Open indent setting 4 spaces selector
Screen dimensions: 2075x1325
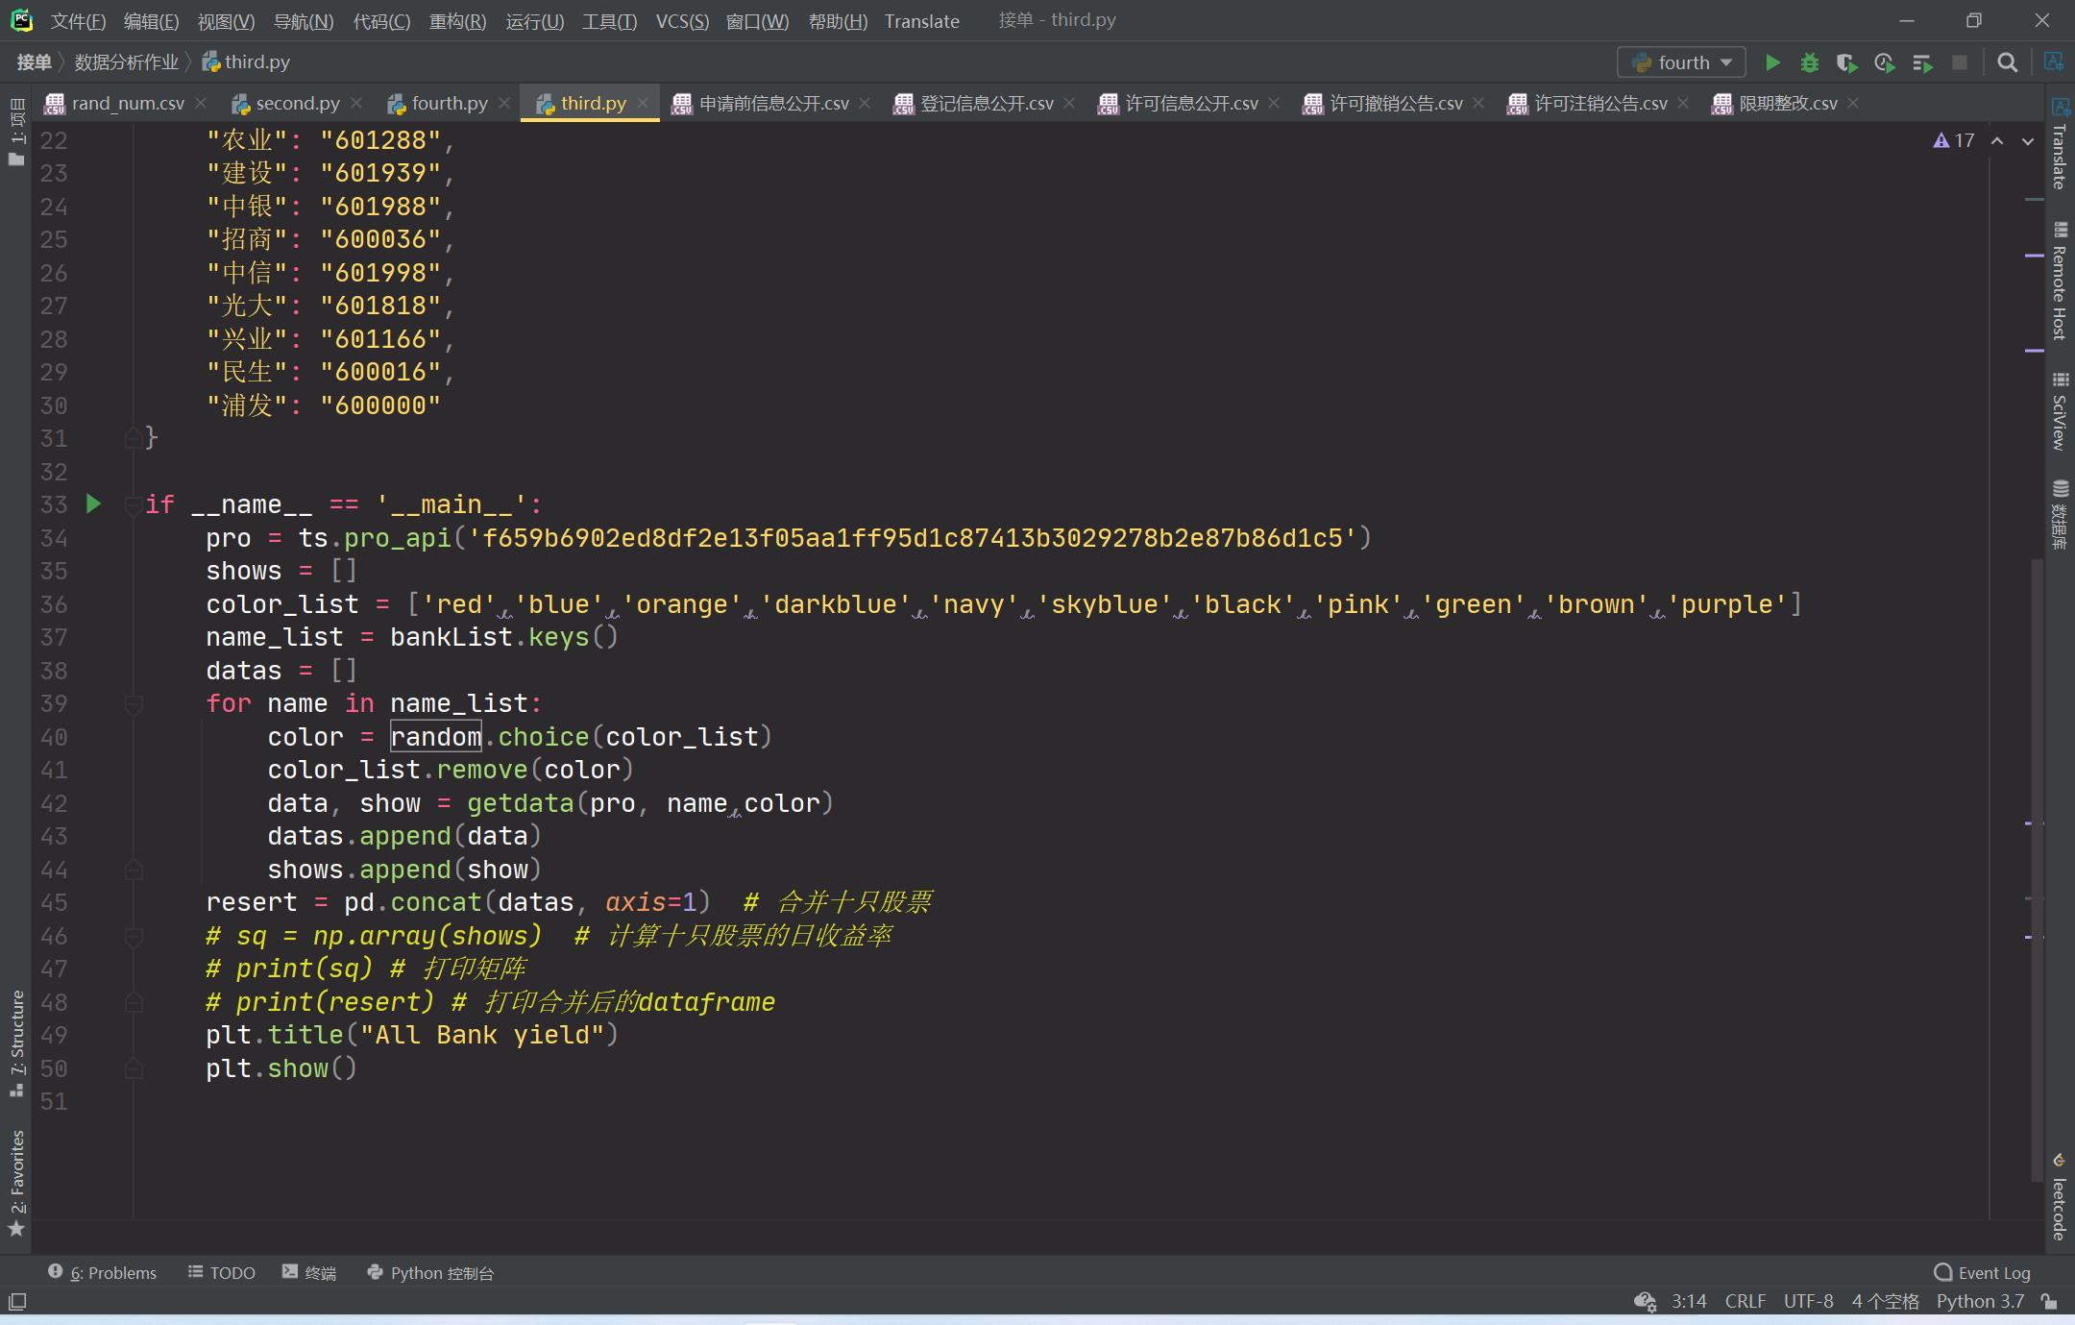click(x=1885, y=1301)
